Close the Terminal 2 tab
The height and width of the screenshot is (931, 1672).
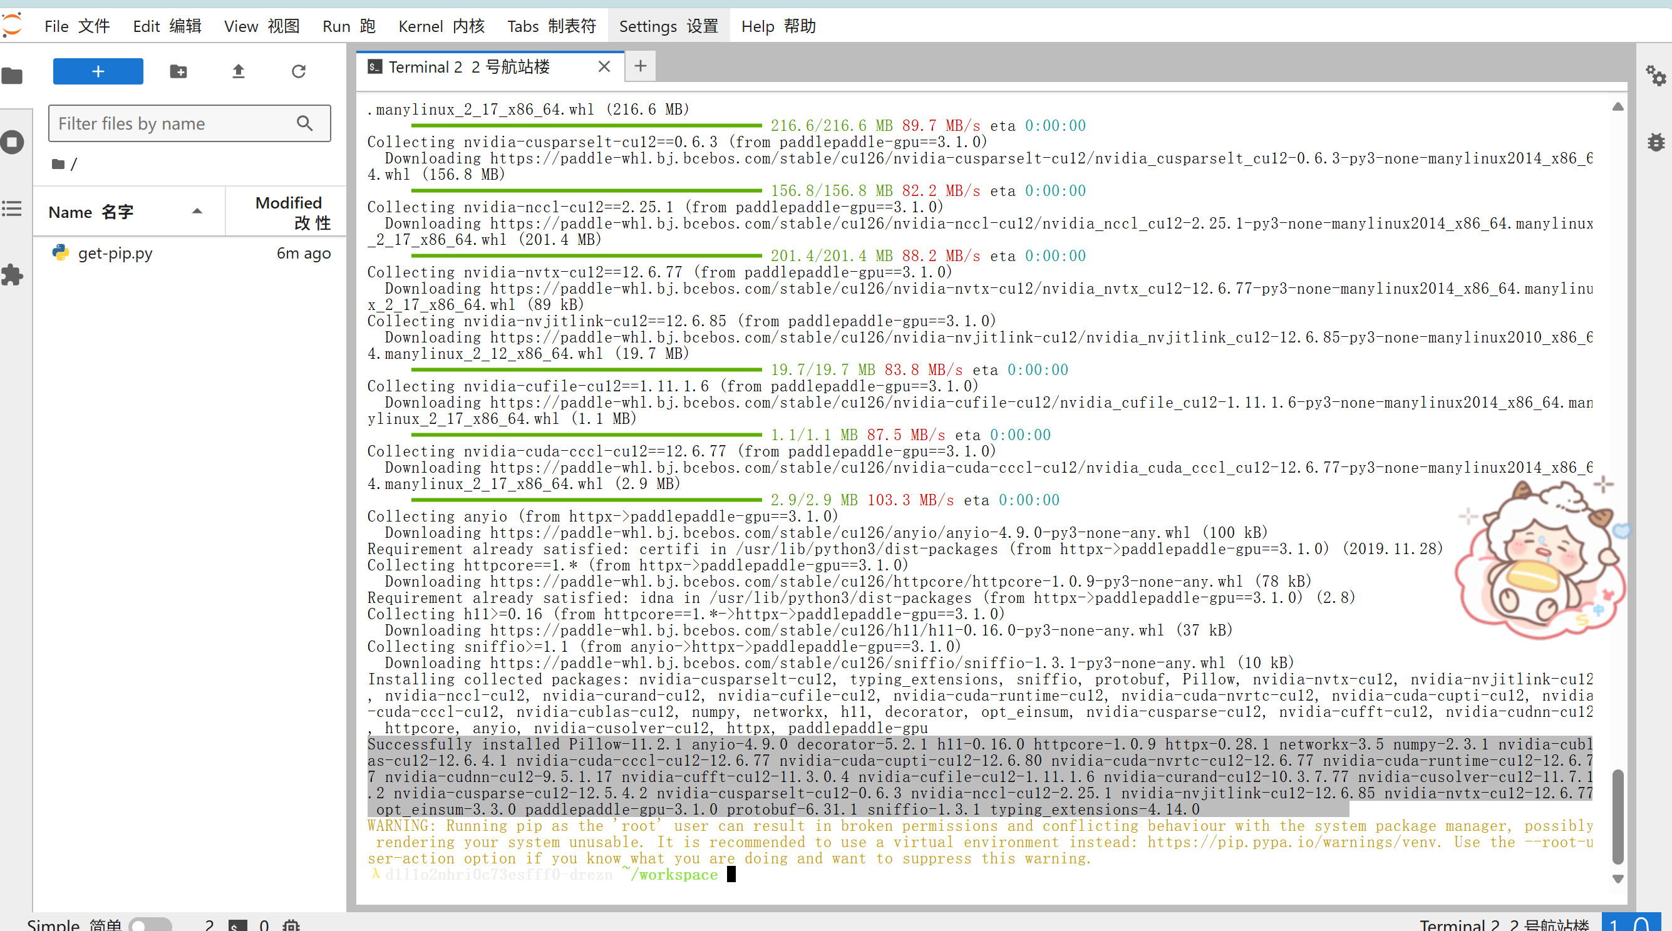pyautogui.click(x=604, y=67)
